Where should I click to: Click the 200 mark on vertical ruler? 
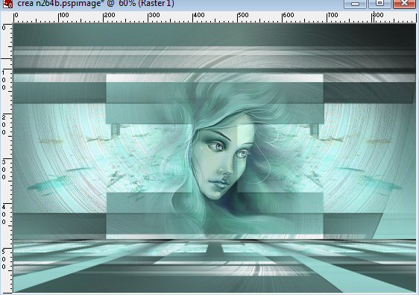[4, 125]
